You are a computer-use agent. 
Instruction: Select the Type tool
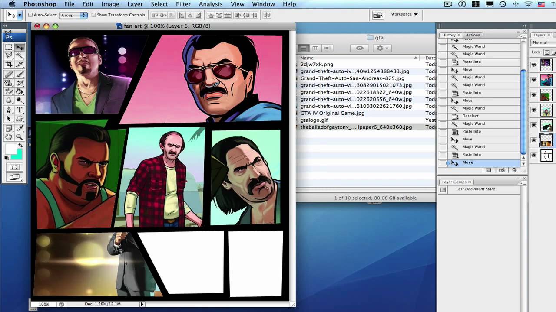(x=20, y=110)
